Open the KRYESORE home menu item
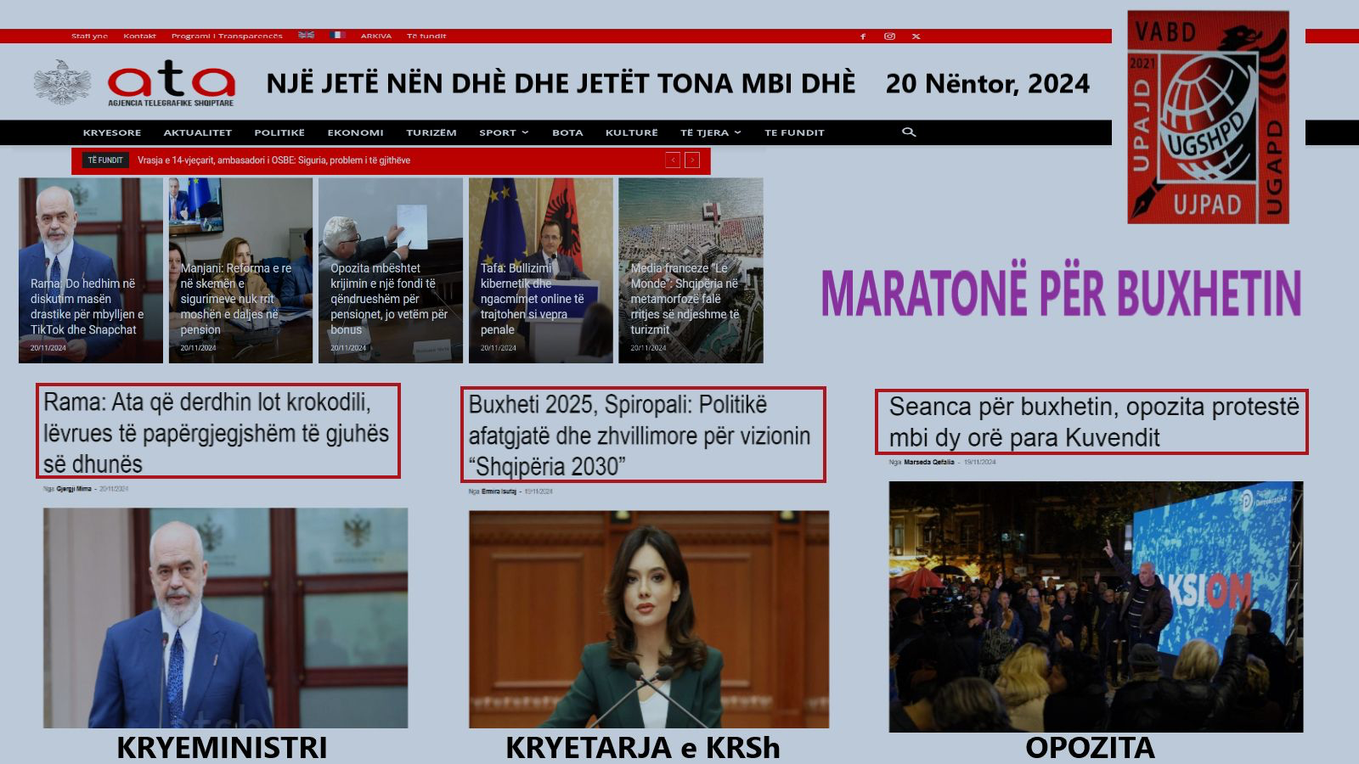Viewport: 1359px width, 764px height. click(x=112, y=132)
